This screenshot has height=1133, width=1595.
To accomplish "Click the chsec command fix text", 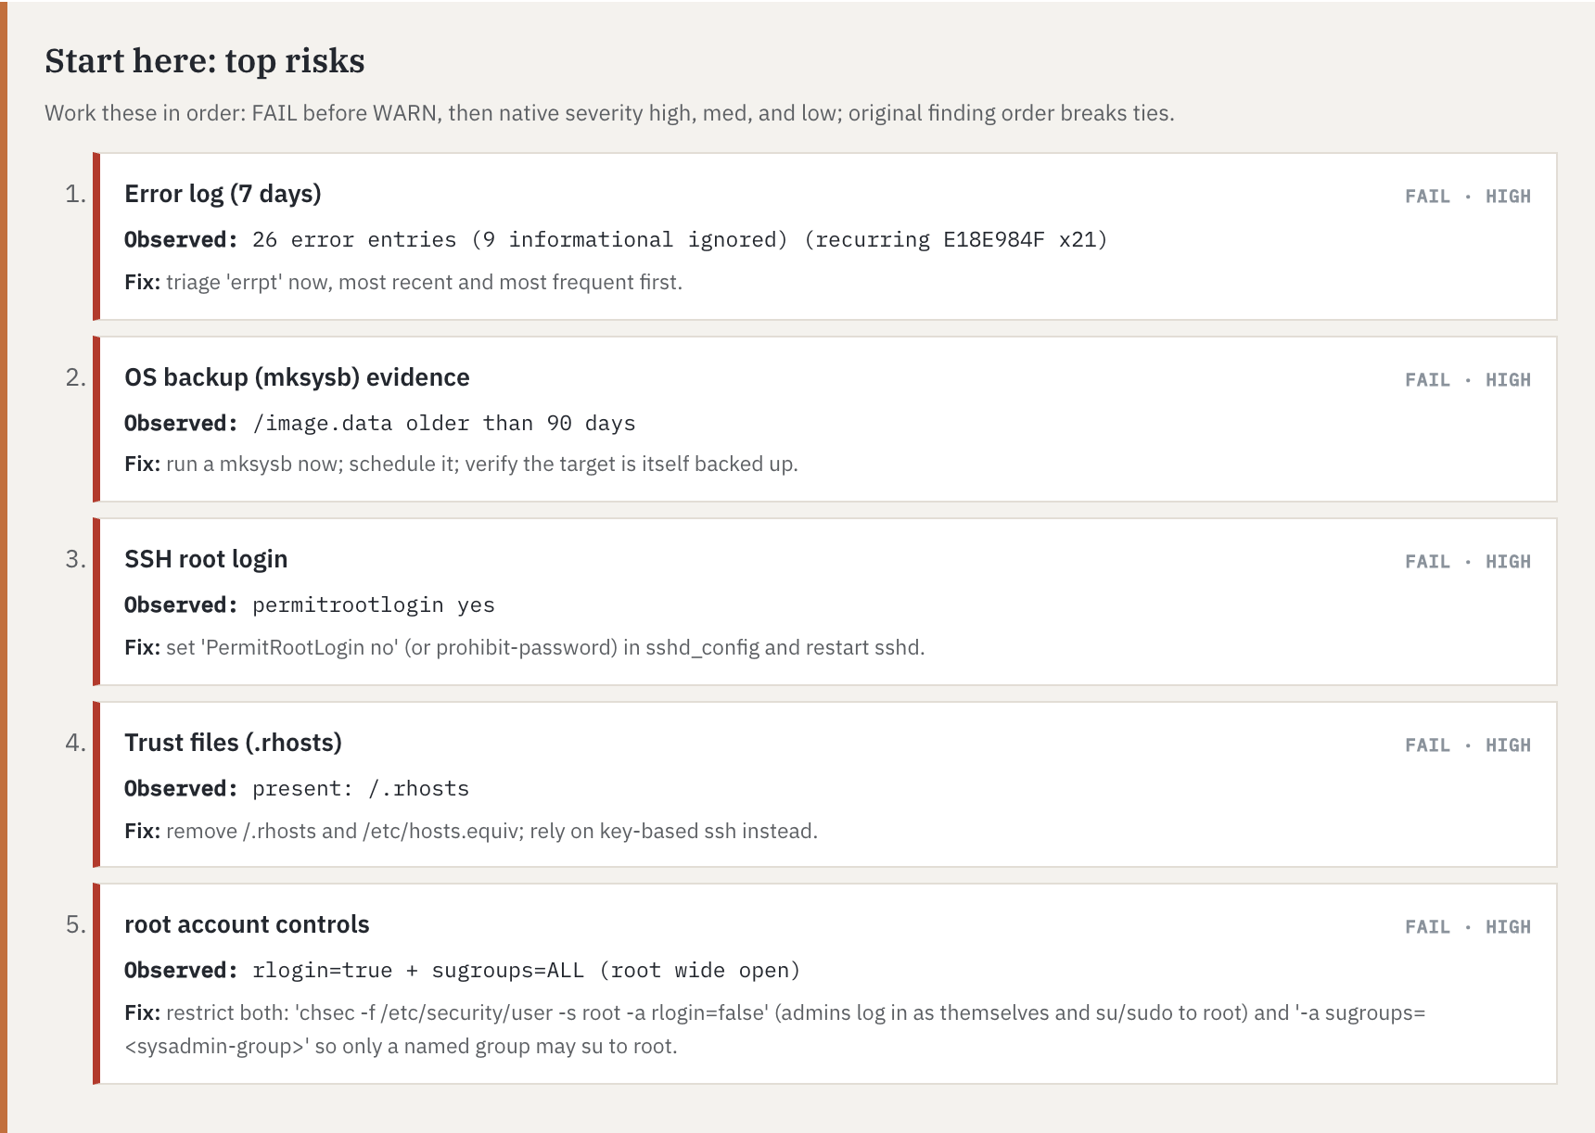I will 774,1029.
